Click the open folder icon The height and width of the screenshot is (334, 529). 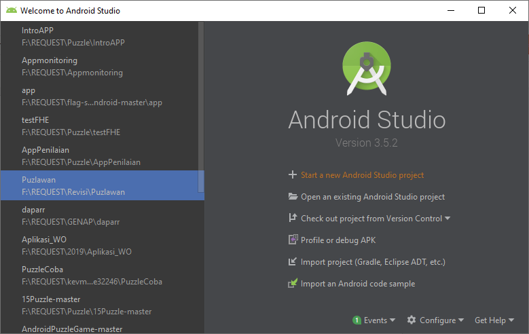[293, 196]
